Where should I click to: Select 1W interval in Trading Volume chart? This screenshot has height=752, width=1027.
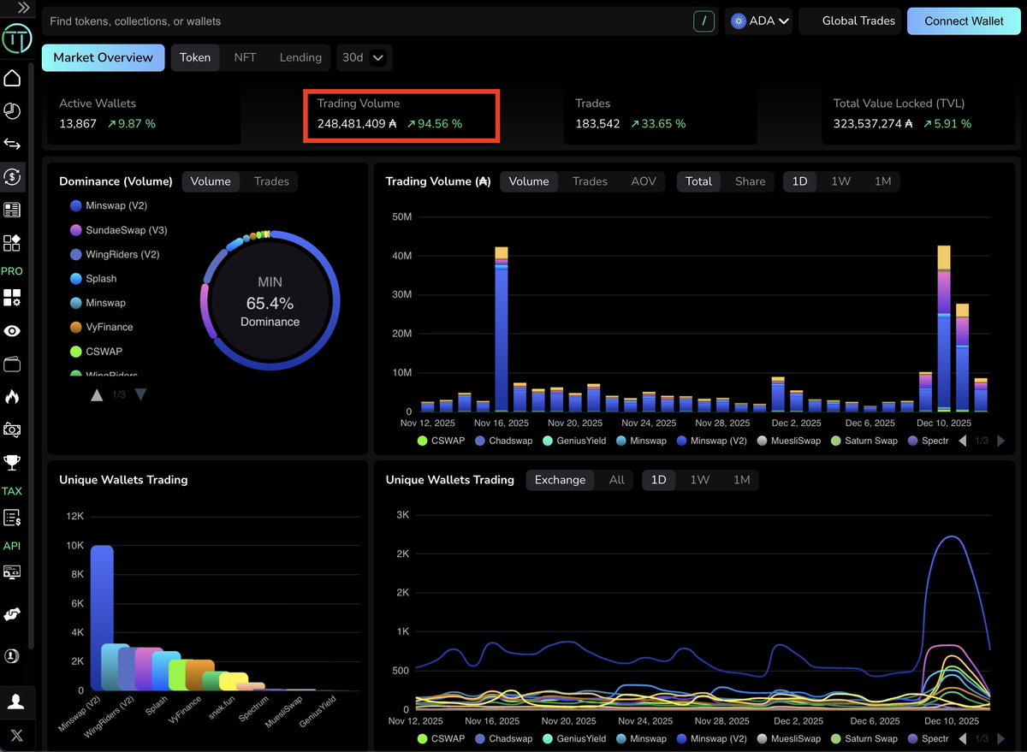pyautogui.click(x=840, y=181)
